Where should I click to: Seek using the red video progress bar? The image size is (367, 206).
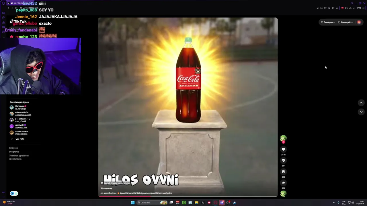[x=188, y=196]
